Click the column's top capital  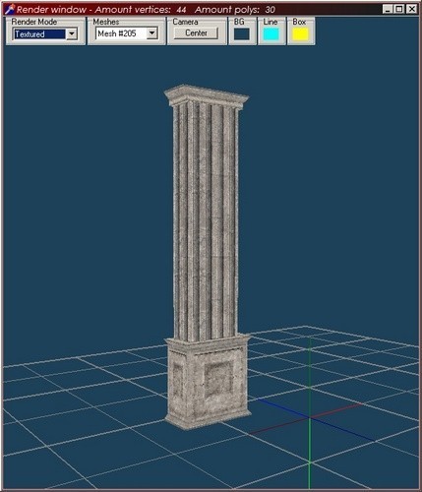[207, 97]
